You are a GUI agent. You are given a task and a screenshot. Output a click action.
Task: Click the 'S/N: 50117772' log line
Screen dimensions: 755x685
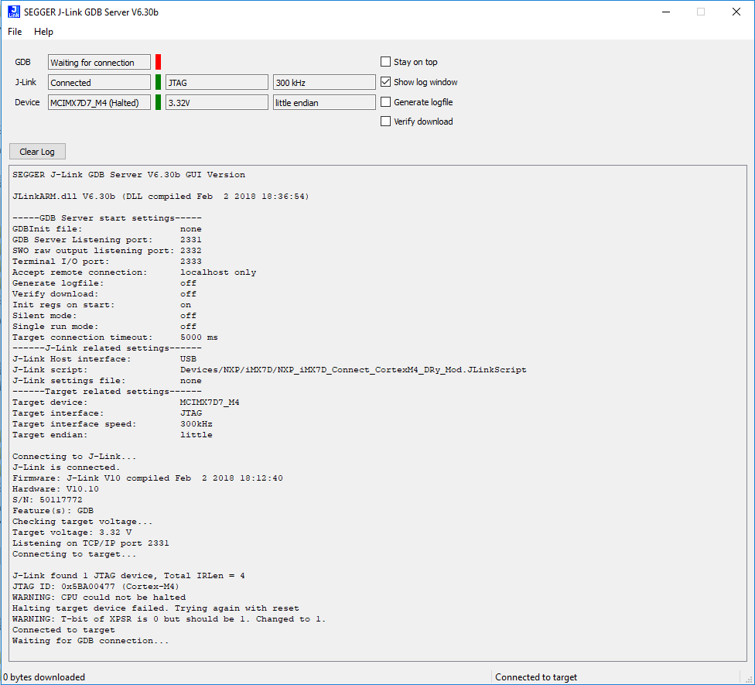point(47,500)
